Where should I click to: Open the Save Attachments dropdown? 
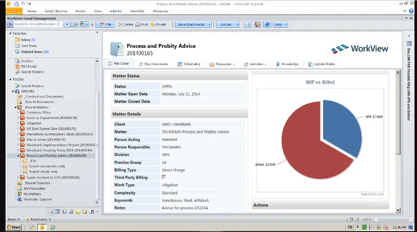[x=193, y=24]
